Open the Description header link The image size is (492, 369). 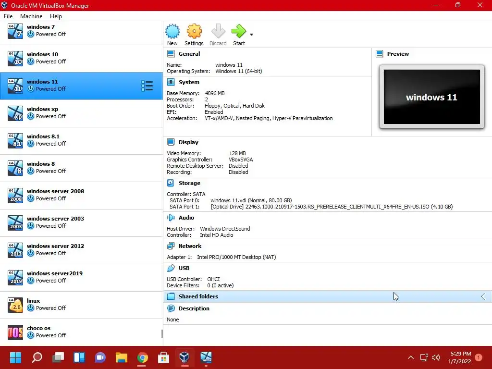pos(194,308)
